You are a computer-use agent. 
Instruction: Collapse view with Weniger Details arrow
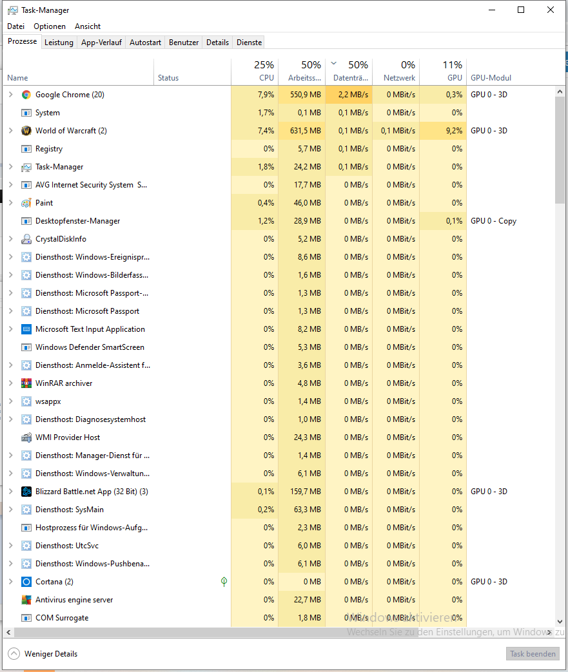(x=14, y=653)
